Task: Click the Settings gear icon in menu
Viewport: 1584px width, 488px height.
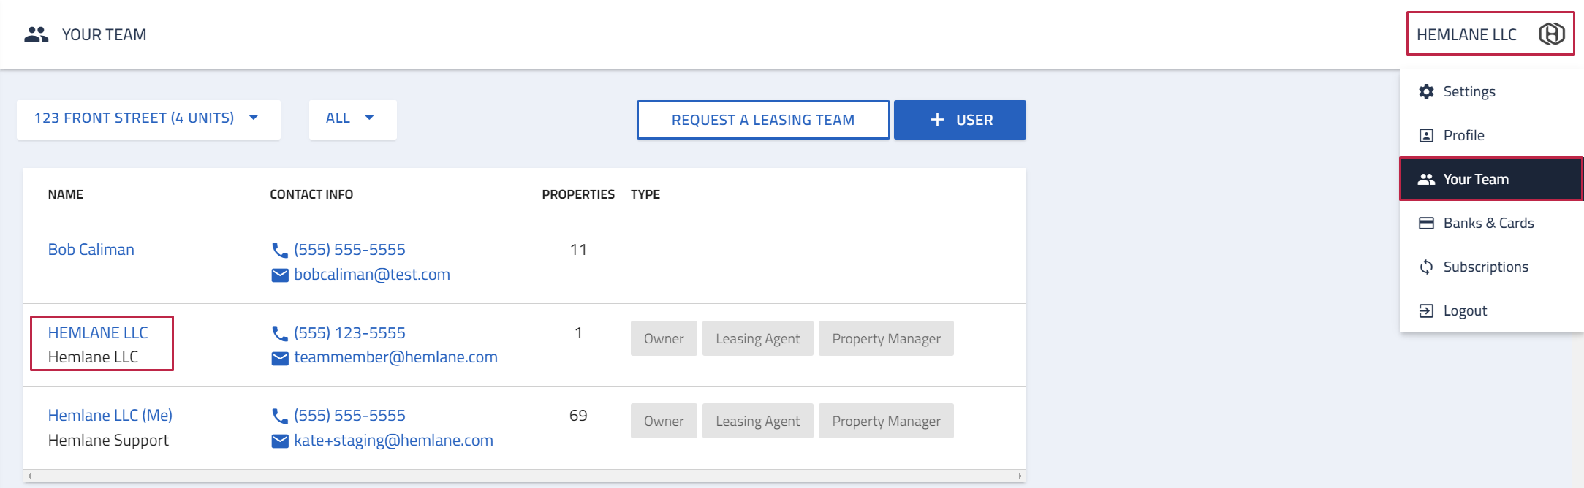Action: [x=1426, y=91]
